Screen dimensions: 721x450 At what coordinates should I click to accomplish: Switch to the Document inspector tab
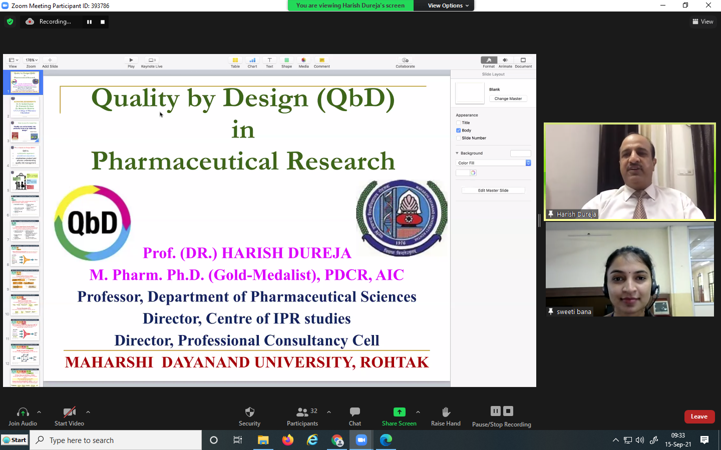click(523, 62)
